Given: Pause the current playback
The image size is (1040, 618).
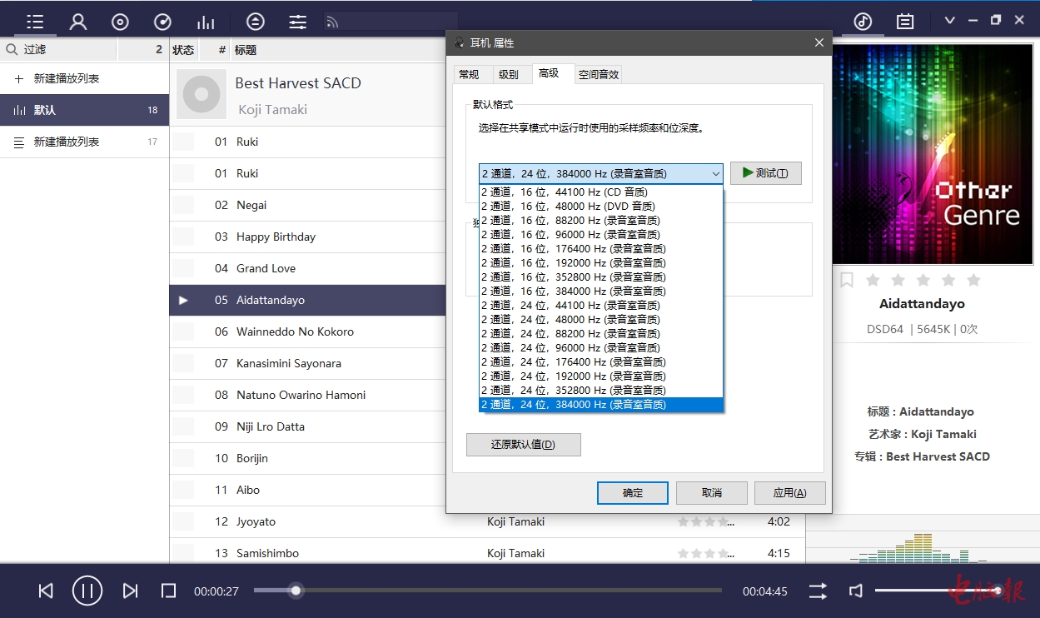Looking at the screenshot, I should point(87,591).
